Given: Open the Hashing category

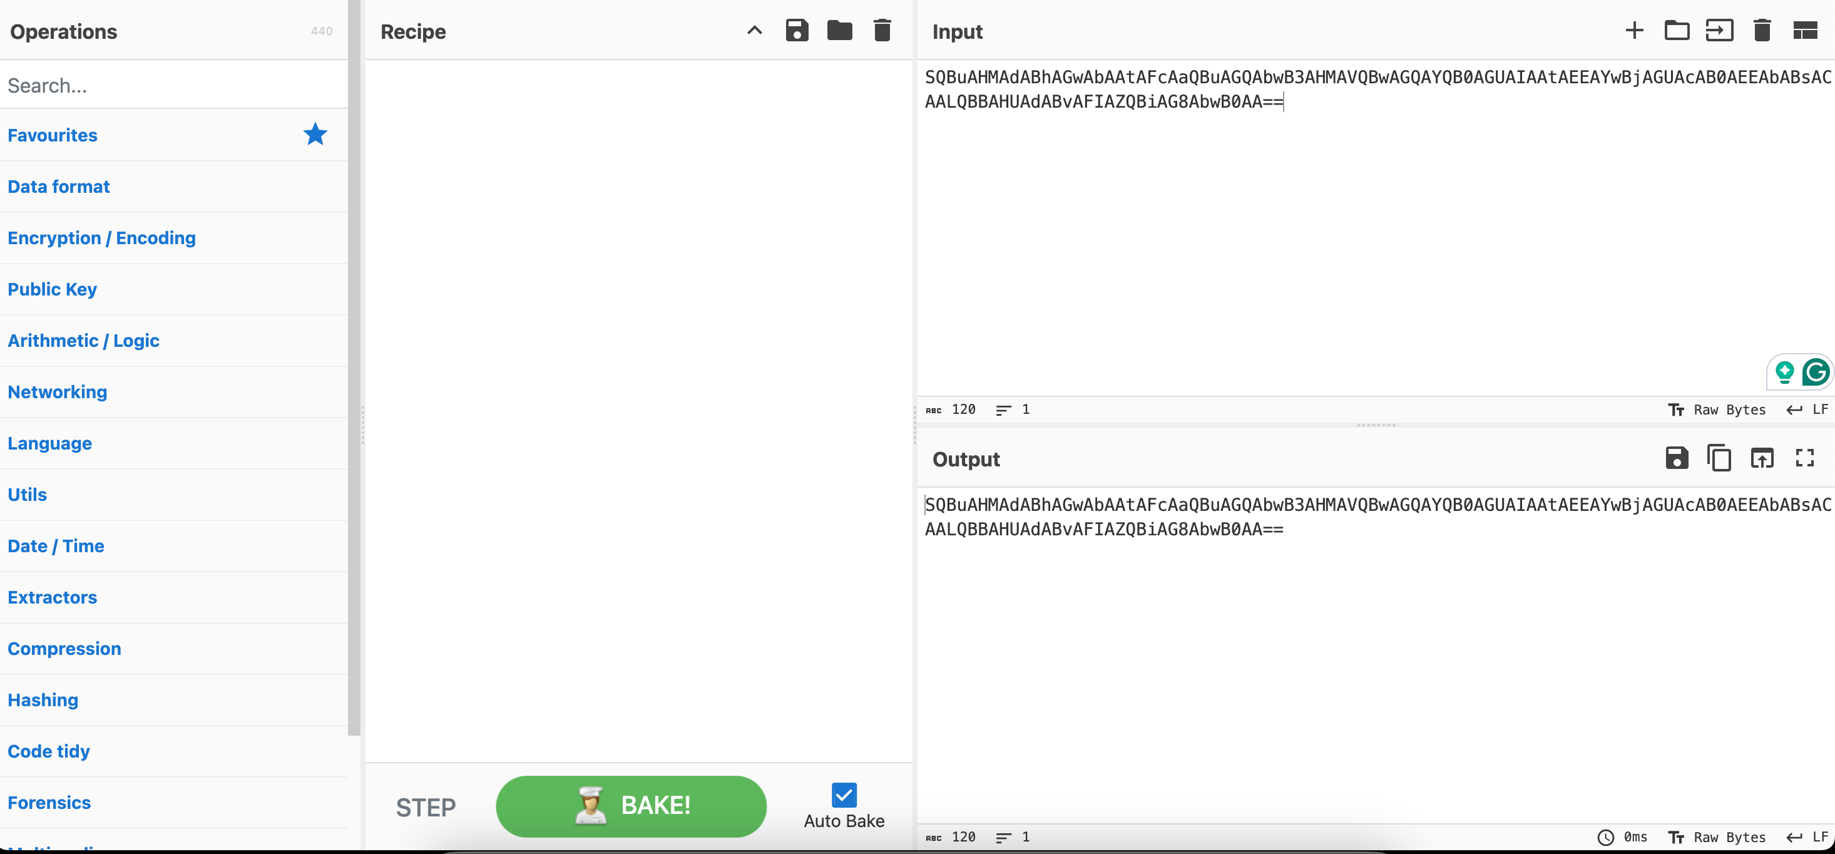Looking at the screenshot, I should click(174, 700).
